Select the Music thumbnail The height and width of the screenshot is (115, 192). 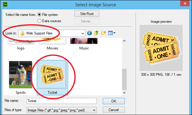[x=84, y=41]
